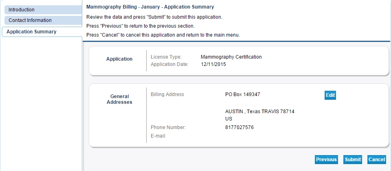Click the General Addresses section heading
Image resolution: width=391 pixels, height=171 pixels.
click(x=119, y=99)
